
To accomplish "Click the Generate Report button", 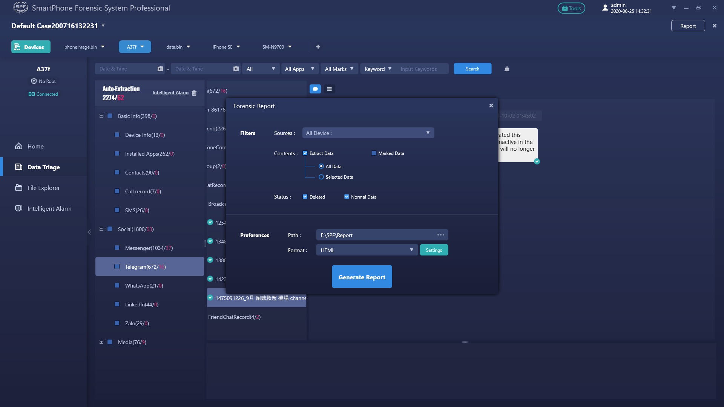I will tap(362, 277).
